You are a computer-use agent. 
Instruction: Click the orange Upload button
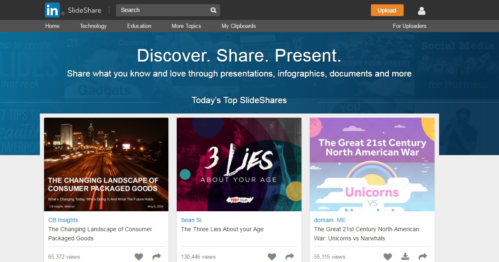387,10
